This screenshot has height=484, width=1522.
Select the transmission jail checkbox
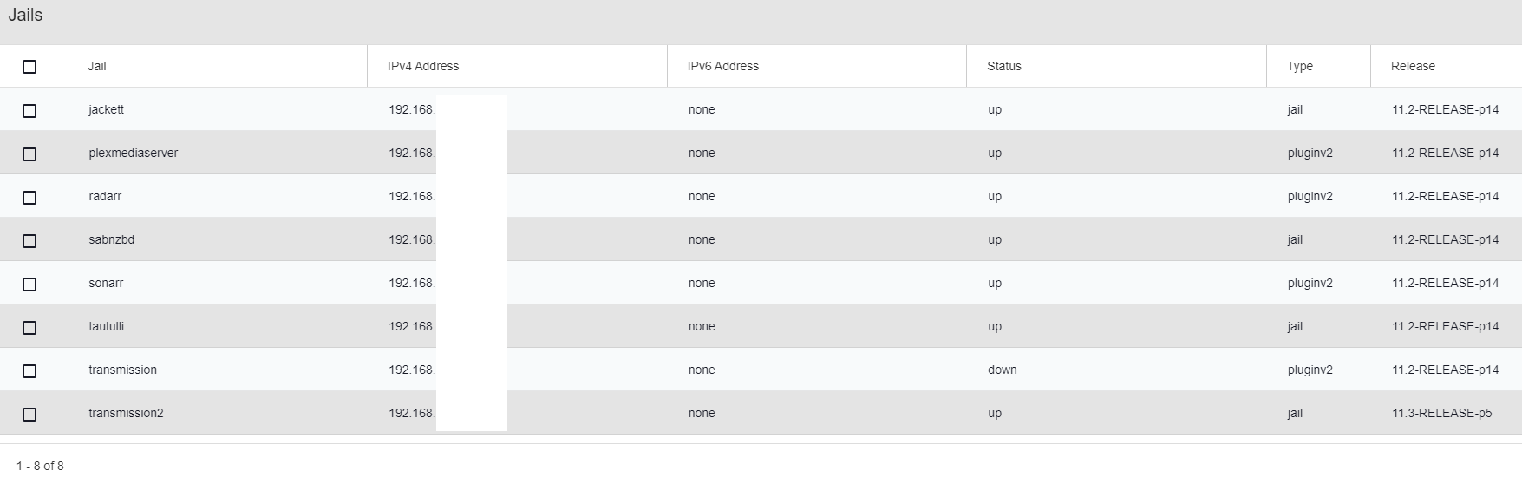click(x=29, y=371)
